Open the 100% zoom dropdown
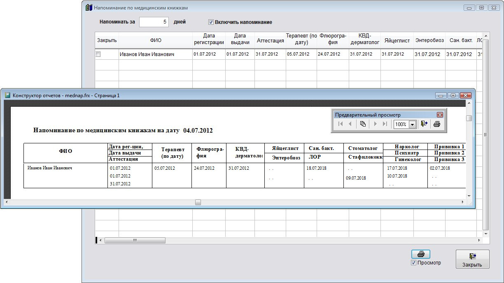Screen dimensions: 504x283 tap(412, 124)
